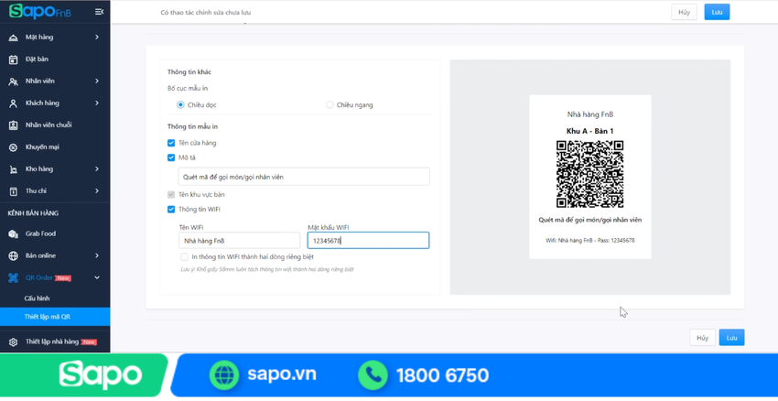Click the 58mm paper note text
The image size is (778, 401).
point(267,269)
